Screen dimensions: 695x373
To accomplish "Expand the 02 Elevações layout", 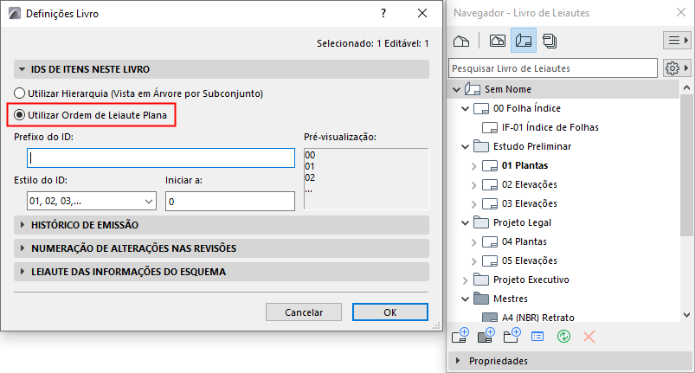I will tap(473, 185).
